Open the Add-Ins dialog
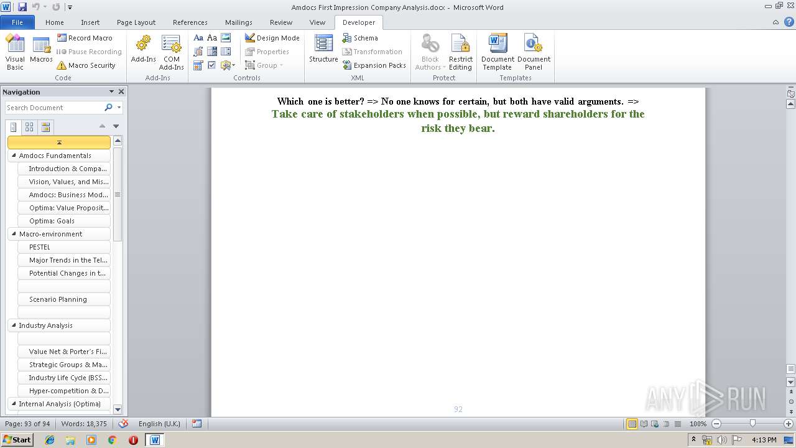This screenshot has height=448, width=796. 143,50
